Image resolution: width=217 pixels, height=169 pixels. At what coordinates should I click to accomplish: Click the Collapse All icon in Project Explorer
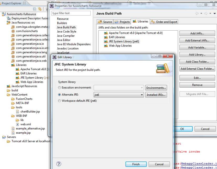35,9
